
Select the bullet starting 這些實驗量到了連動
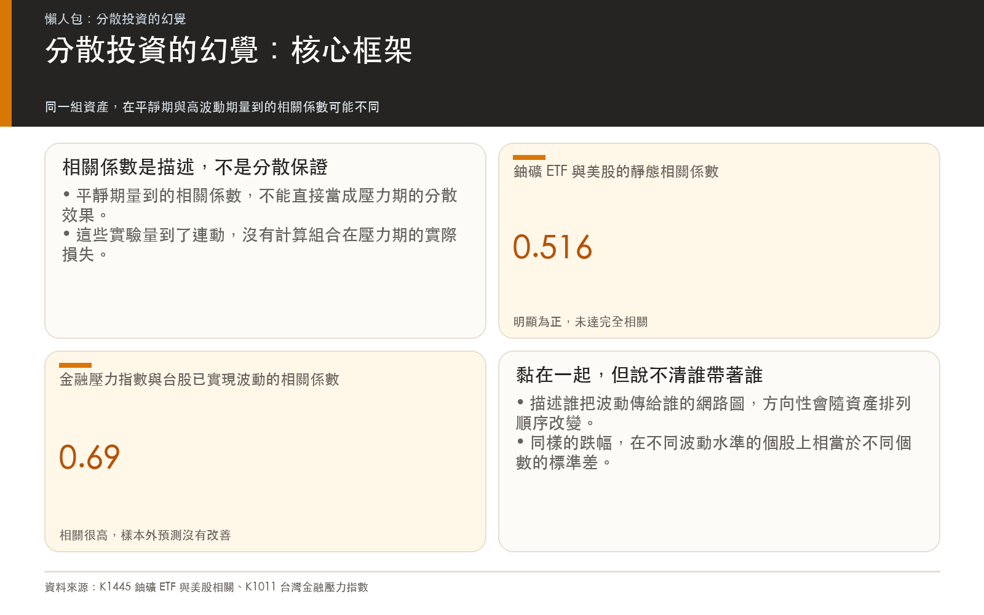[260, 245]
